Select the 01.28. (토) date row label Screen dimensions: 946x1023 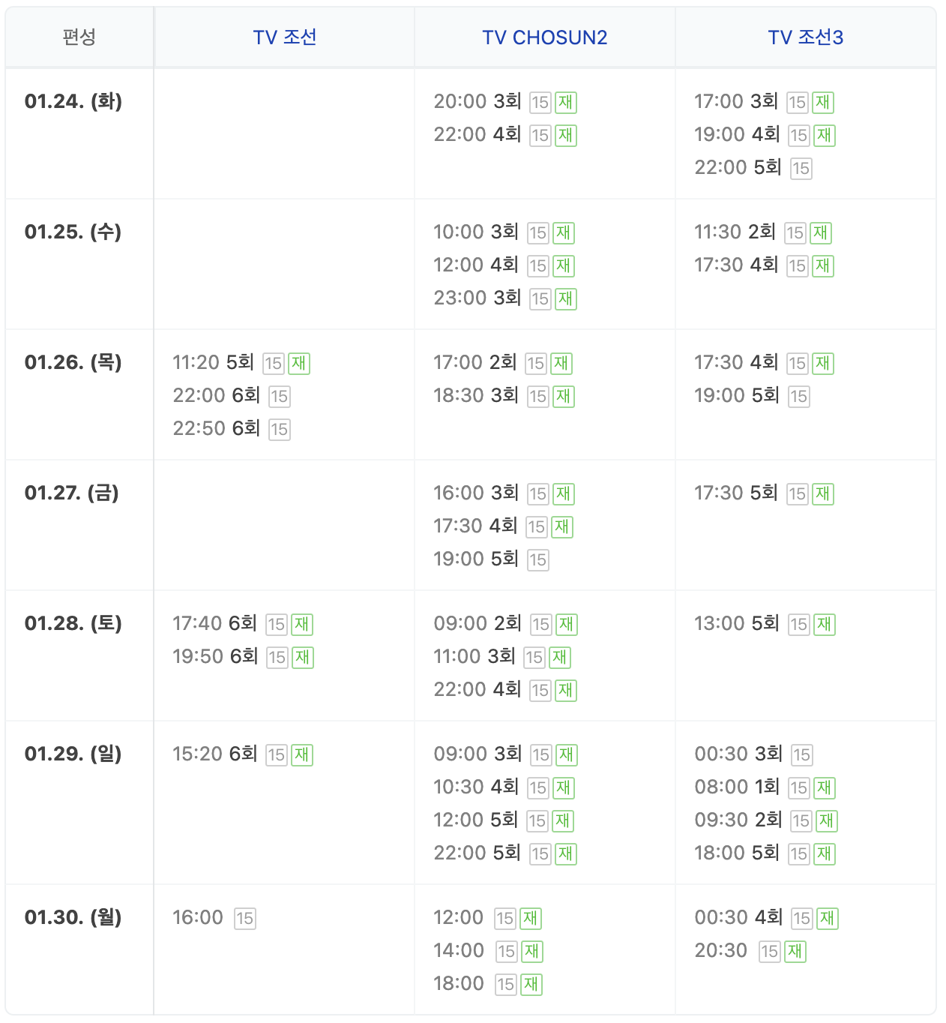73,623
